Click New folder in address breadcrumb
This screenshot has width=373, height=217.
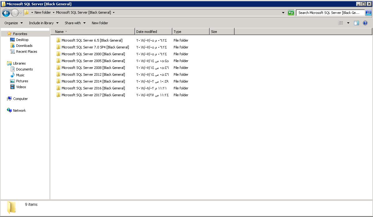pyautogui.click(x=43, y=13)
